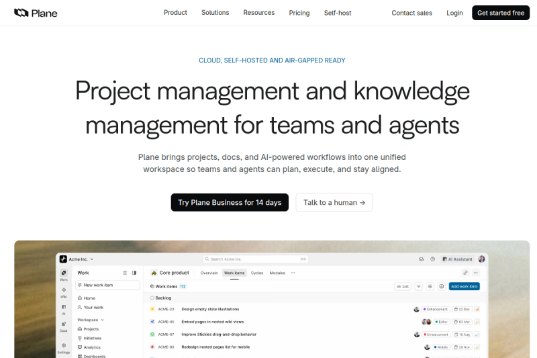
Task: Click the Login link
Action: point(454,13)
